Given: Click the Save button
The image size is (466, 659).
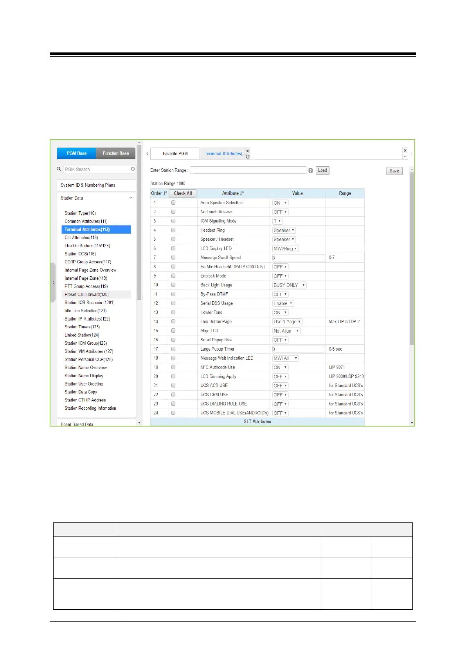Looking at the screenshot, I should click(394, 171).
